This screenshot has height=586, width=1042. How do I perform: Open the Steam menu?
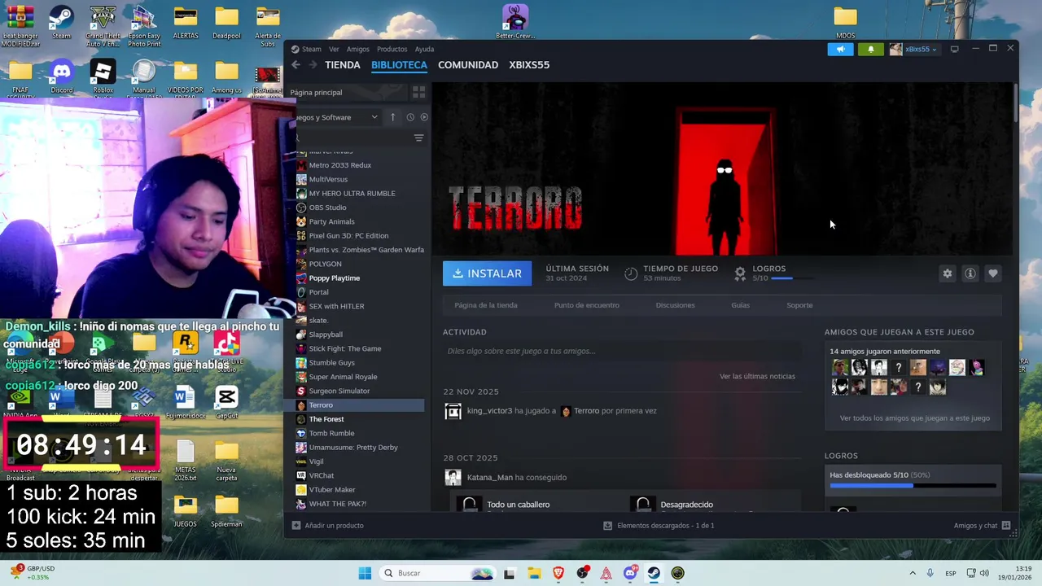tap(312, 49)
